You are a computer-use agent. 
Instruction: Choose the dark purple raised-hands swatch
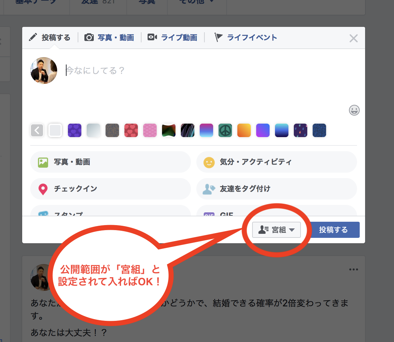(x=301, y=130)
